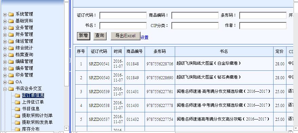Click the tree panel scroll down arrow
298x133 pixels.
[66, 128]
